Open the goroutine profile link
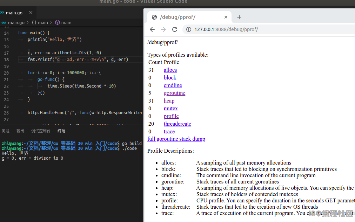Image resolution: width=355 pixels, height=222 pixels. point(175,93)
